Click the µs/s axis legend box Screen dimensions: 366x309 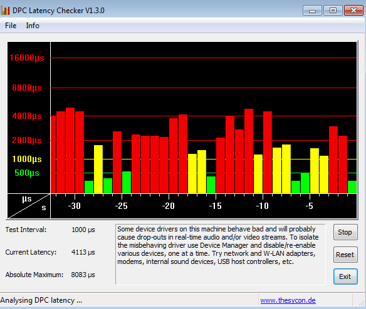tap(29, 206)
